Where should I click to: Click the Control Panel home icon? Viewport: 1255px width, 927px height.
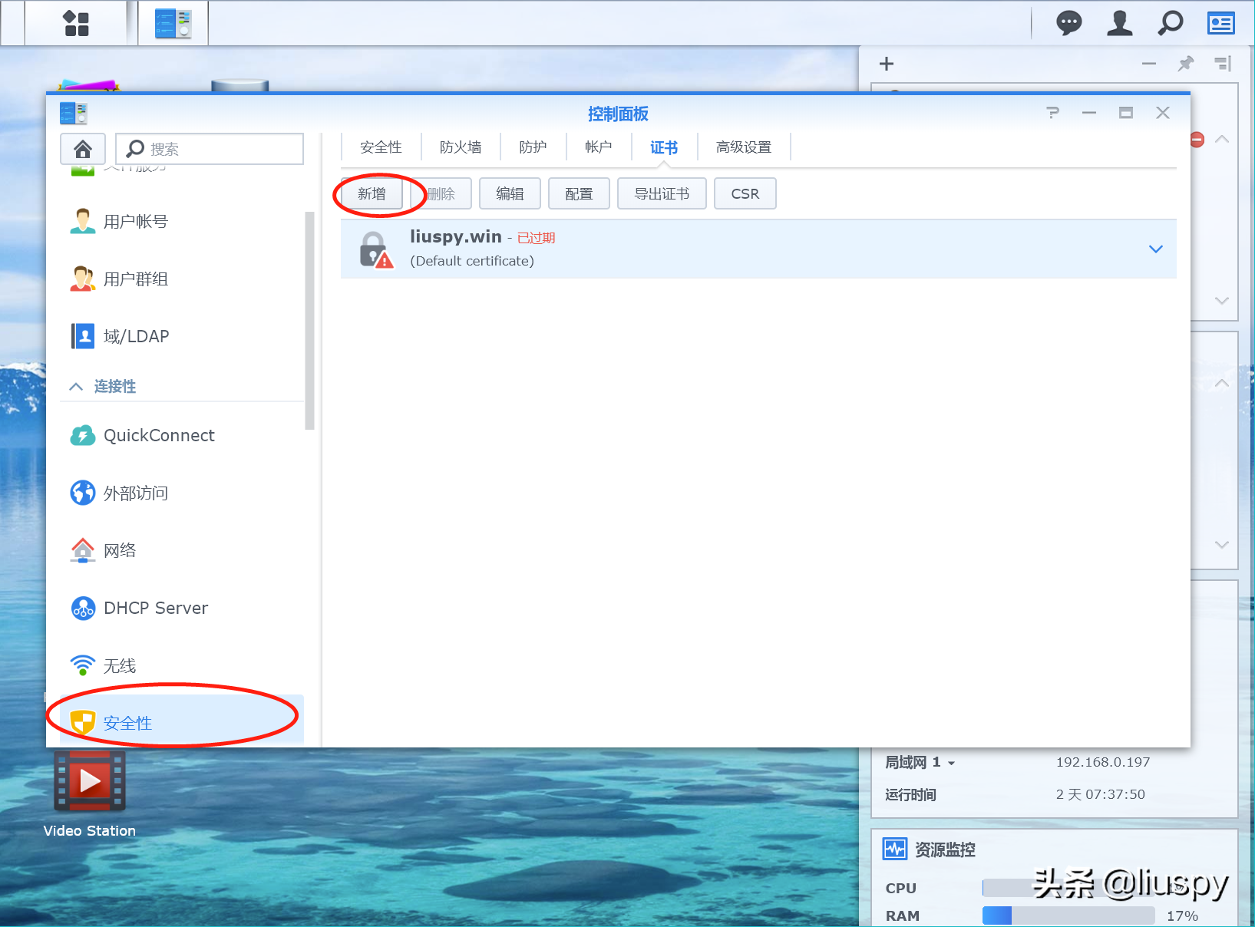click(83, 148)
